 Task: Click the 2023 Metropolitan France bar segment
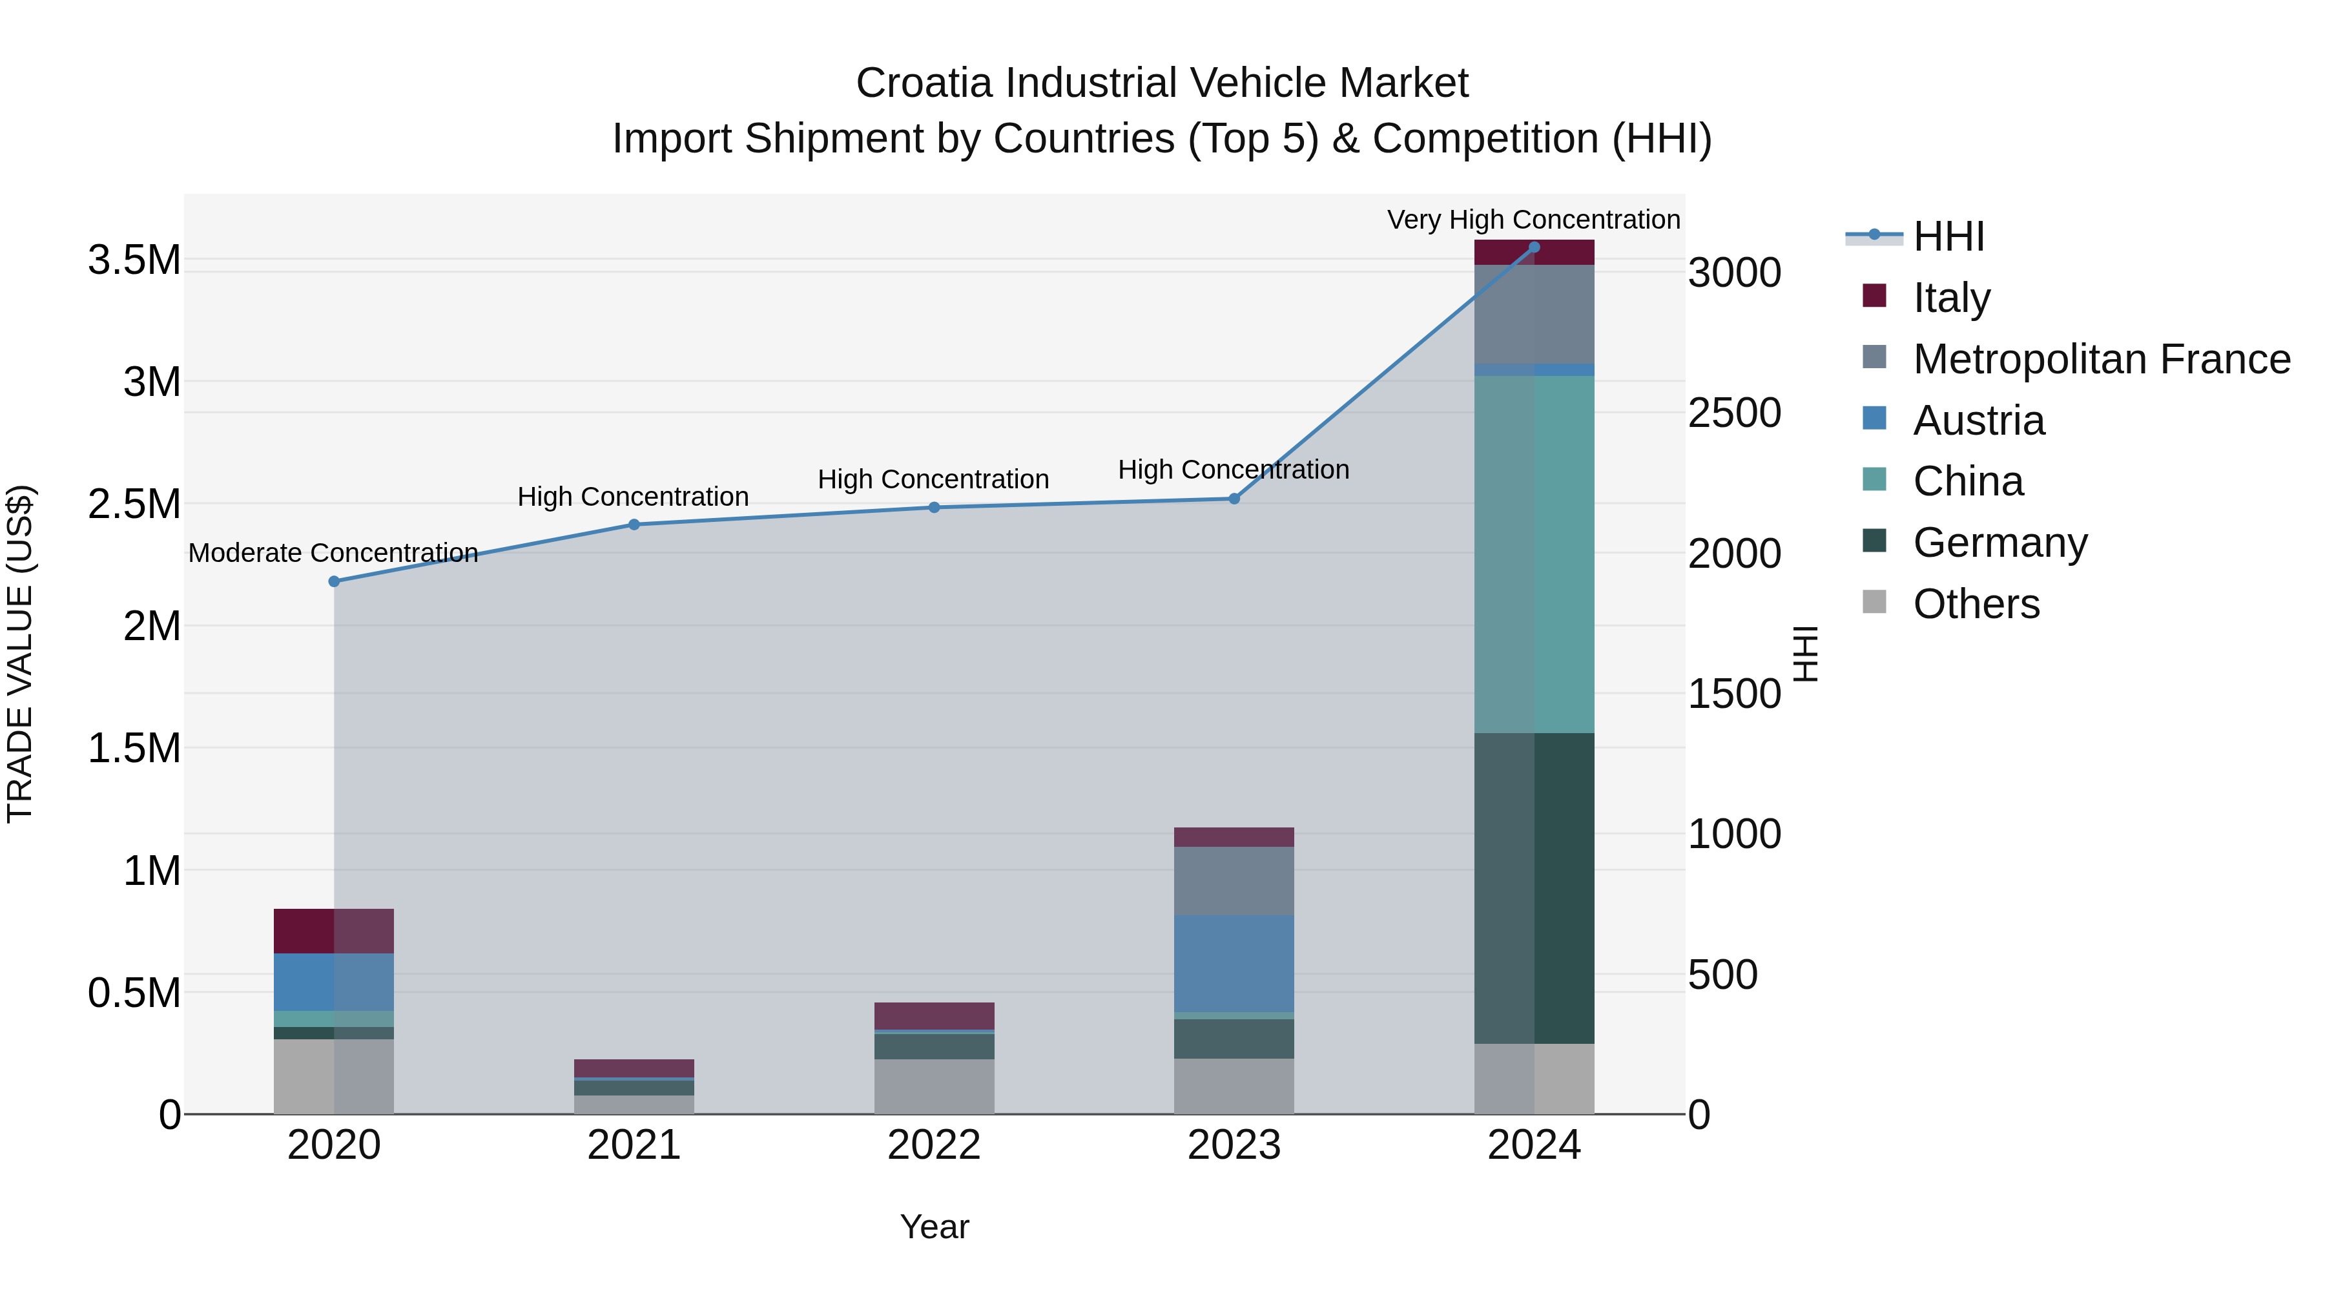click(1234, 881)
